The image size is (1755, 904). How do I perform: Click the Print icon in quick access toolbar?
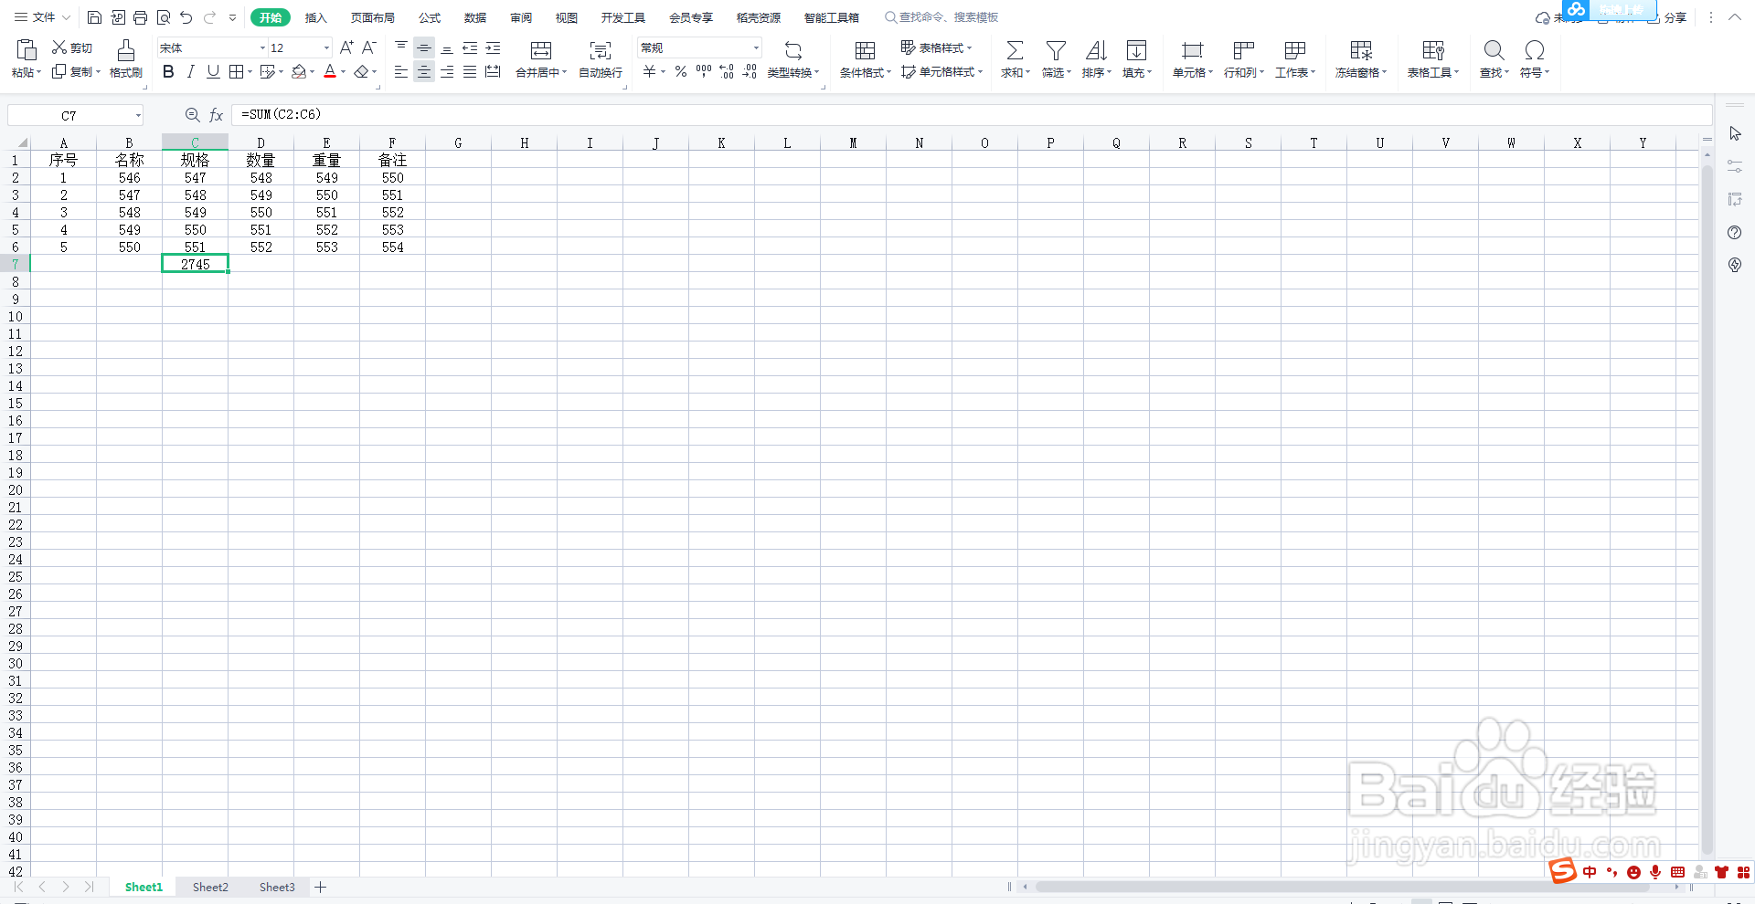[140, 17]
